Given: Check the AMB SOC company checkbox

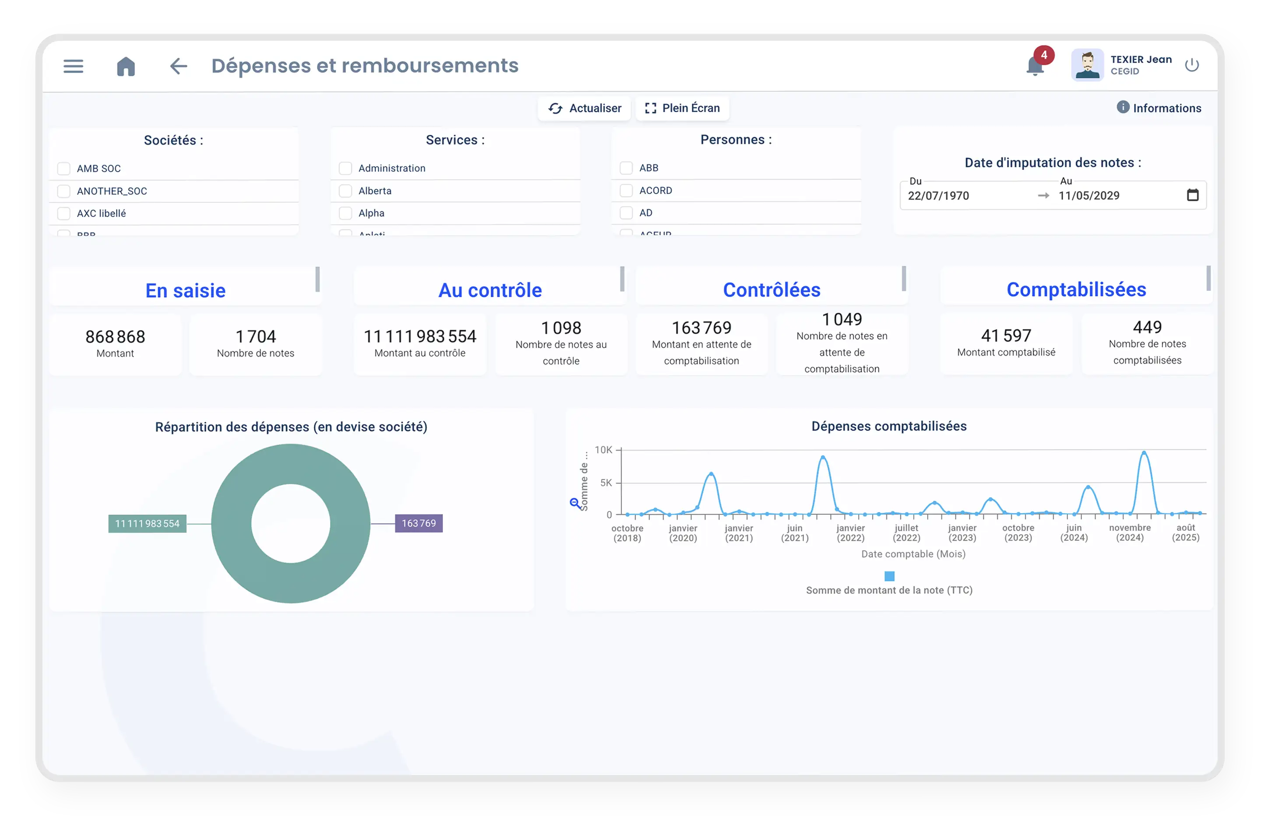Looking at the screenshot, I should point(63,169).
